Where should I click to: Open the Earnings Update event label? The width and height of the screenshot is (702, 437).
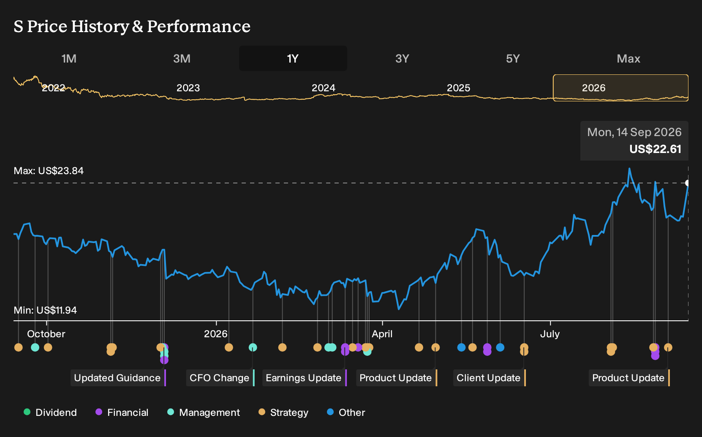305,378
